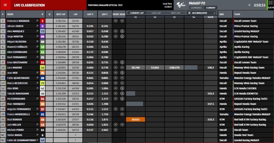Switch to the COMBINED view
274x143 pixels.
[x=196, y=8]
